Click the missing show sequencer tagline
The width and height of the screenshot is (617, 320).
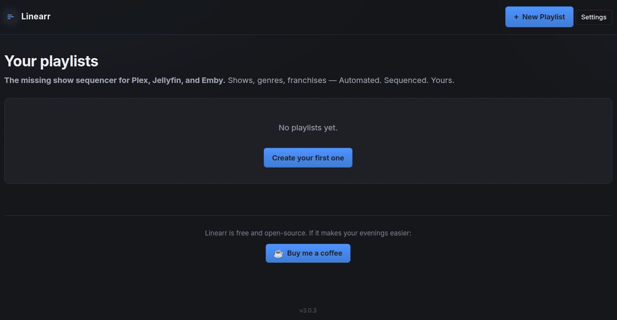(229, 80)
